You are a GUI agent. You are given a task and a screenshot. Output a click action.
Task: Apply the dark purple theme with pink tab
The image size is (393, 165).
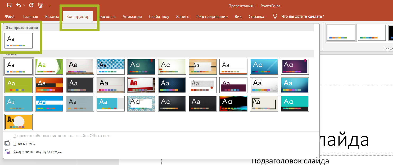click(x=295, y=66)
